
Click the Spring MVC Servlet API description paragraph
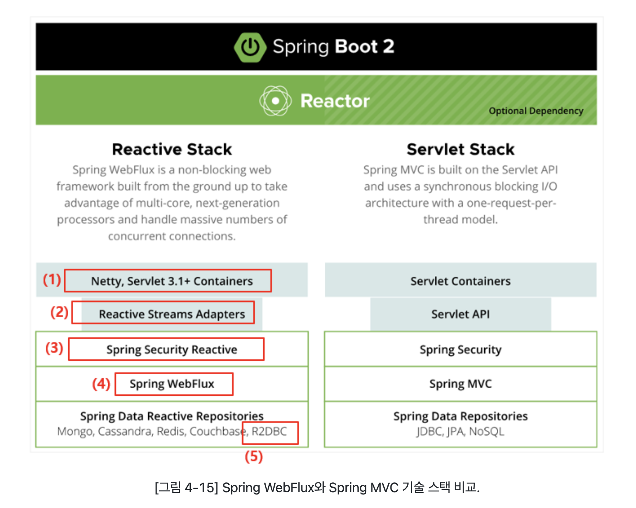coord(461,194)
